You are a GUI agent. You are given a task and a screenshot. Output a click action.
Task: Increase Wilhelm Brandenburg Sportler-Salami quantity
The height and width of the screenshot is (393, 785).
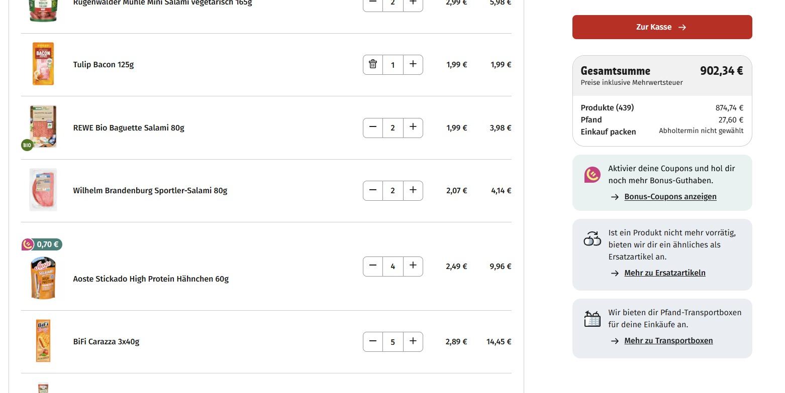(x=413, y=190)
